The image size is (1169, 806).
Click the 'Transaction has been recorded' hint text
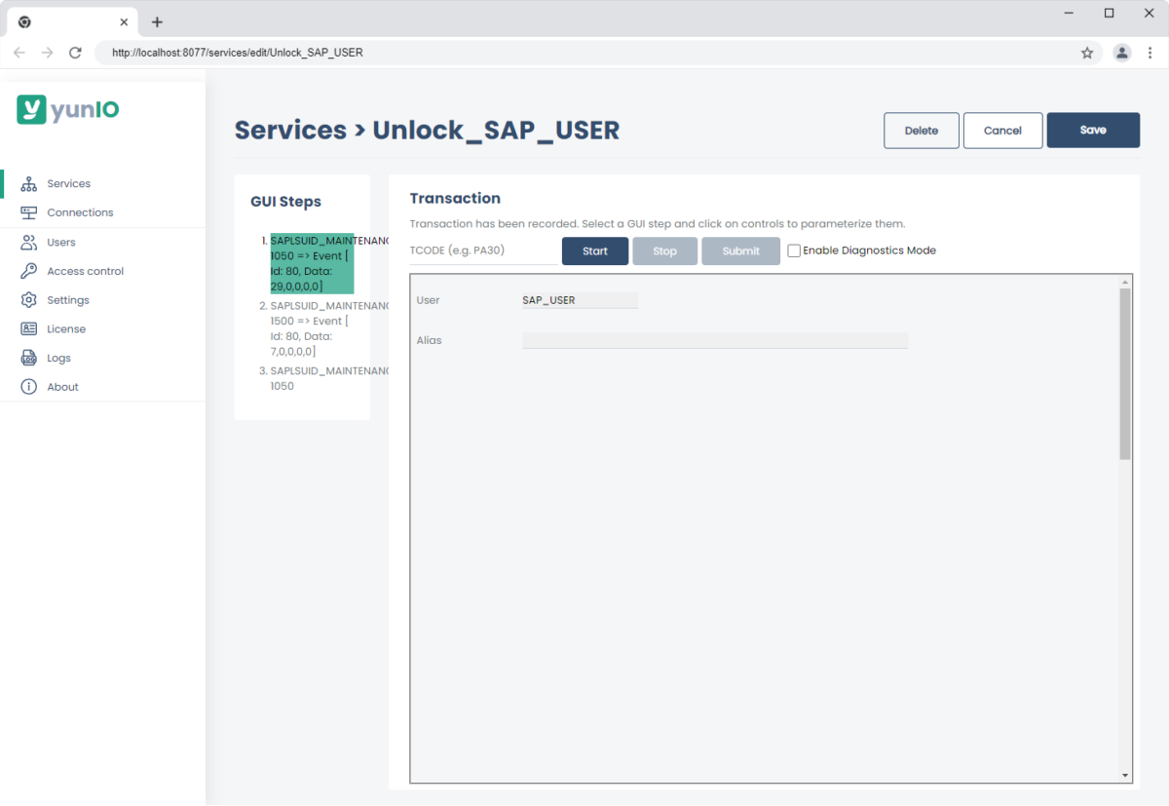[657, 223]
